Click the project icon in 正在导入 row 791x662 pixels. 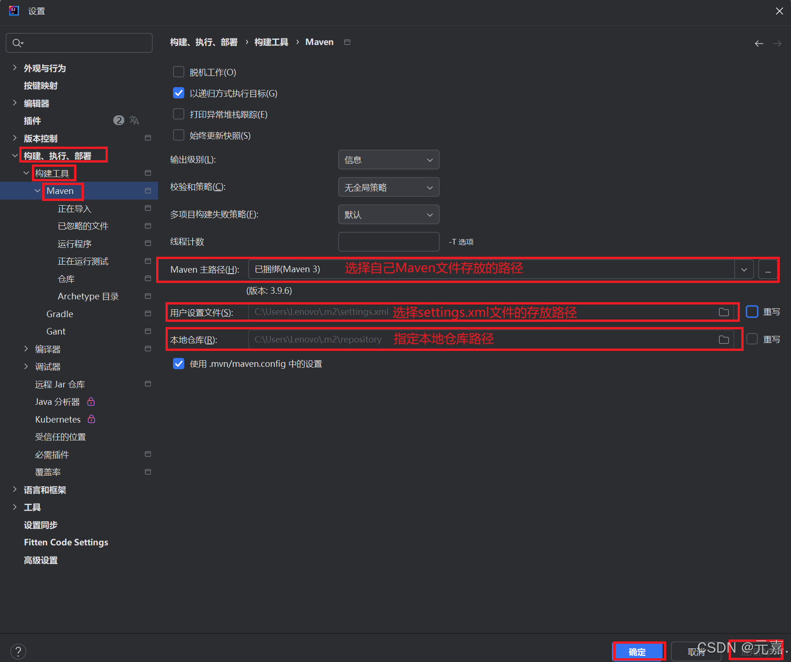coord(148,208)
